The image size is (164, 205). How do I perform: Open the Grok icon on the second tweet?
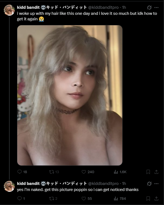pos(149,184)
